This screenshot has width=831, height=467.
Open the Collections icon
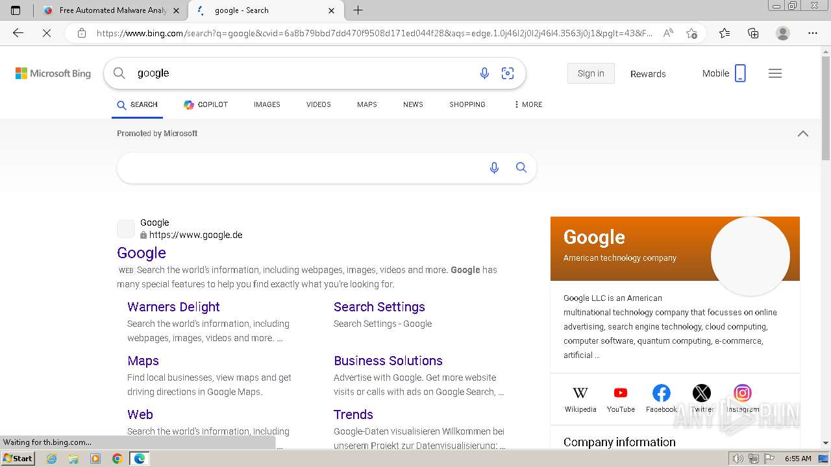coord(753,33)
